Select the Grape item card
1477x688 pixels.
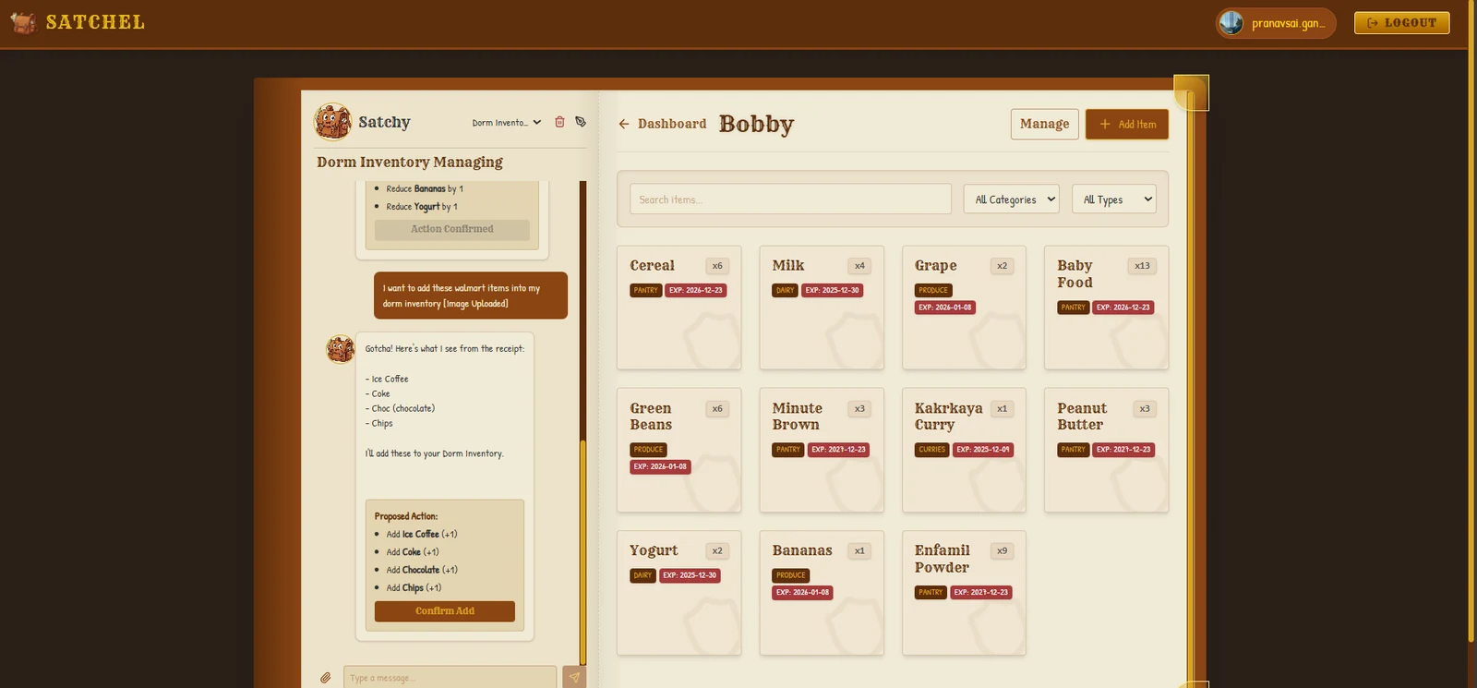click(964, 308)
